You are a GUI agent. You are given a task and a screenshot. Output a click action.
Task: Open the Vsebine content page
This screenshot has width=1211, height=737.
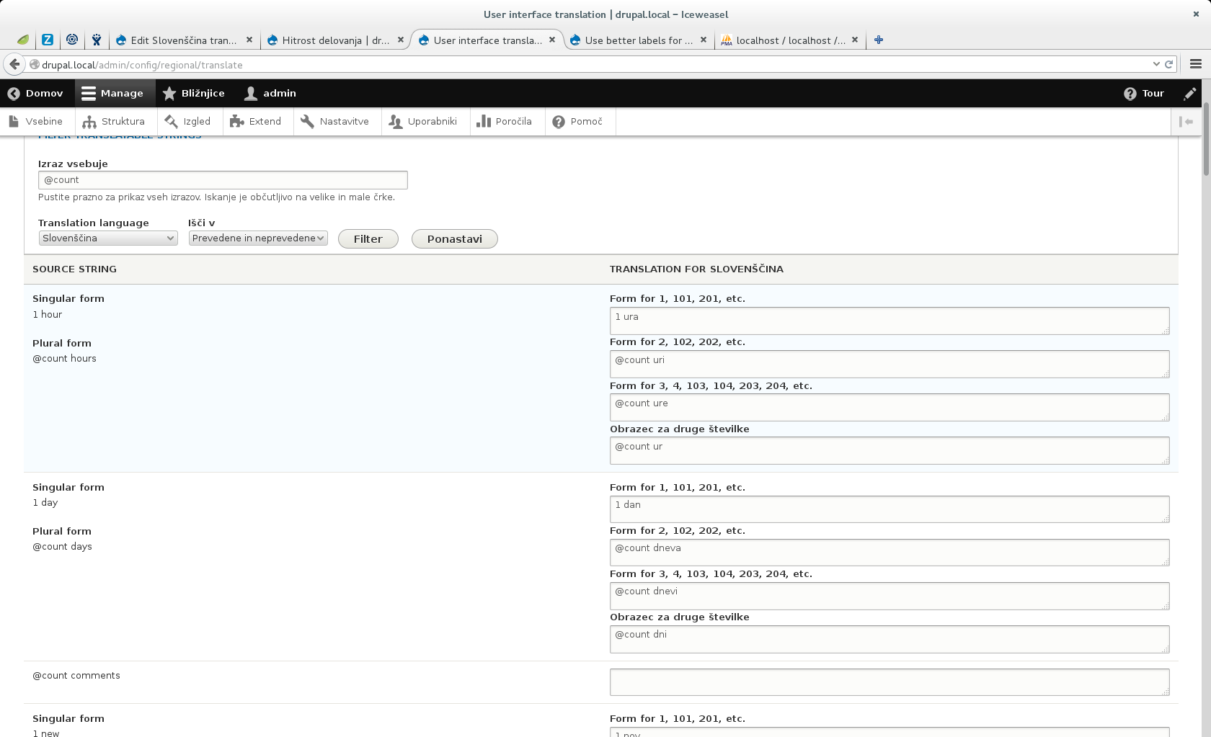[37, 121]
